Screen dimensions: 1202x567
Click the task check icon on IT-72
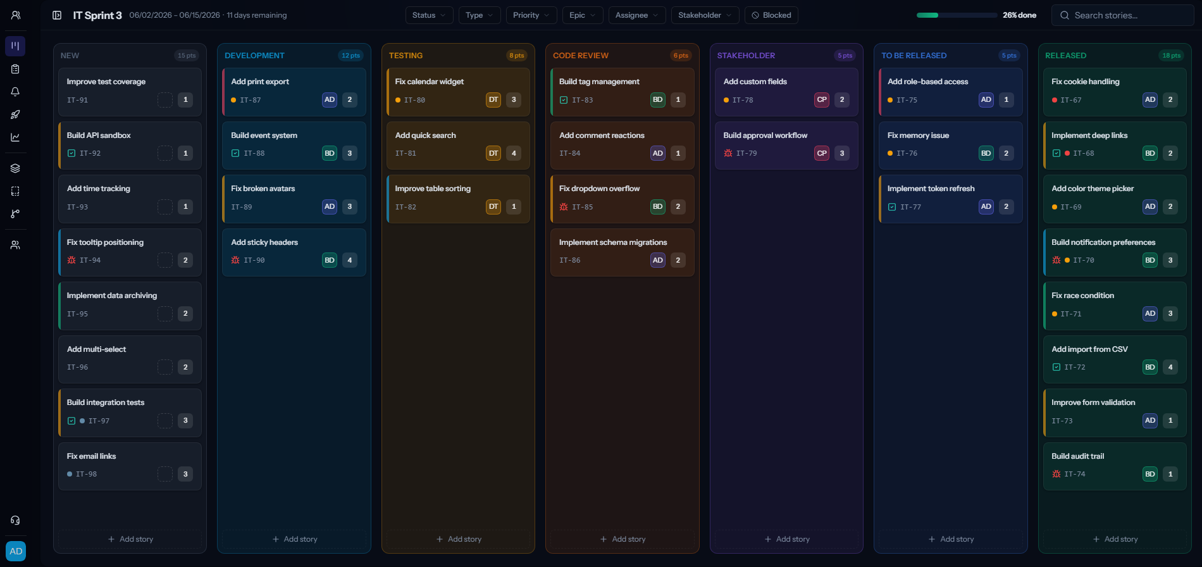coord(1056,367)
